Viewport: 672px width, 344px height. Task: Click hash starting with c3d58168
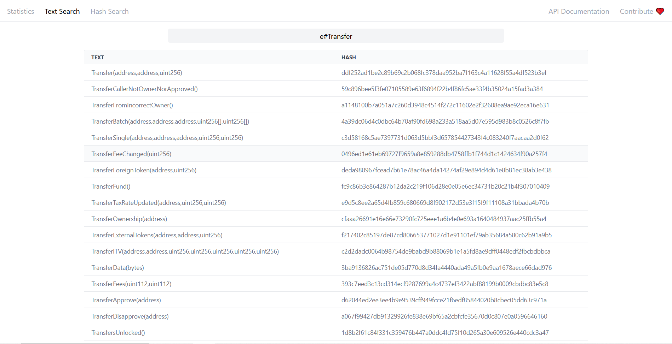pyautogui.click(x=445, y=138)
